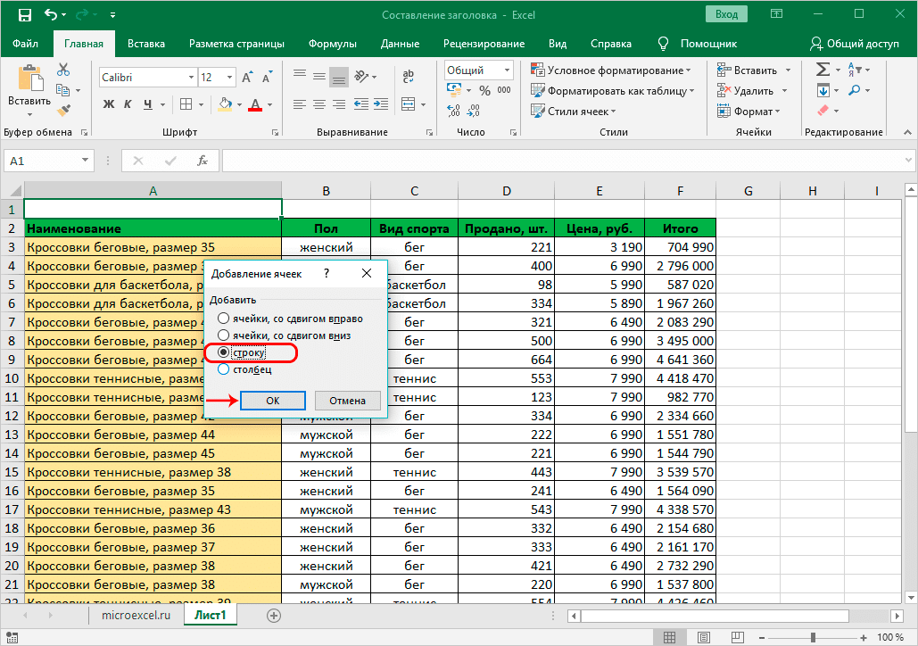Click the Format Painter brush icon
The width and height of the screenshot is (918, 646).
tap(63, 110)
